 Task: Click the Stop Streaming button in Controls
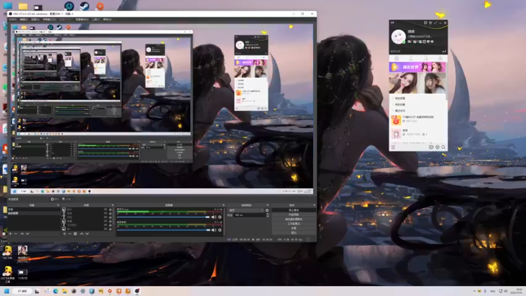click(293, 210)
